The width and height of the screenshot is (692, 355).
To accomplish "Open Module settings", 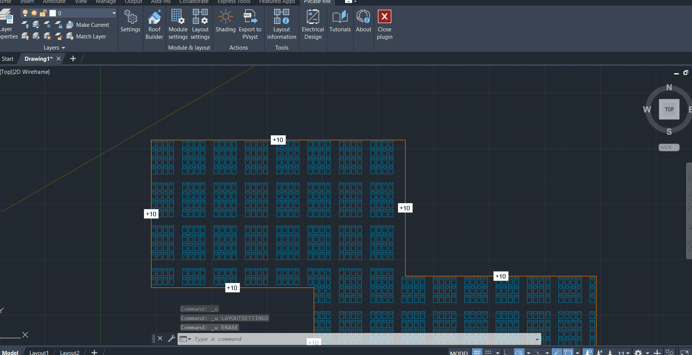I will coord(178,25).
